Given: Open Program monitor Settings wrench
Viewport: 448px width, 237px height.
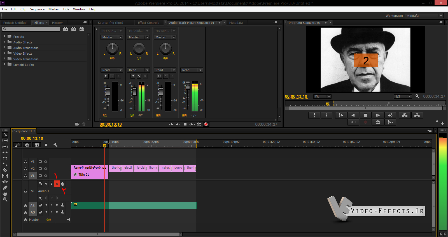Looking at the screenshot, I should pos(417,96).
